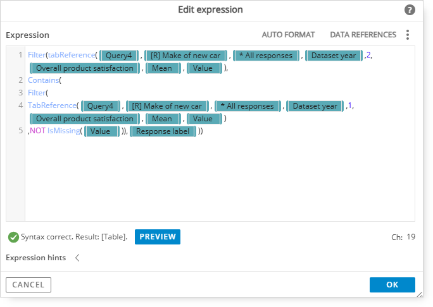Open DATA REFERENCES
The width and height of the screenshot is (433, 307).
pyautogui.click(x=363, y=35)
